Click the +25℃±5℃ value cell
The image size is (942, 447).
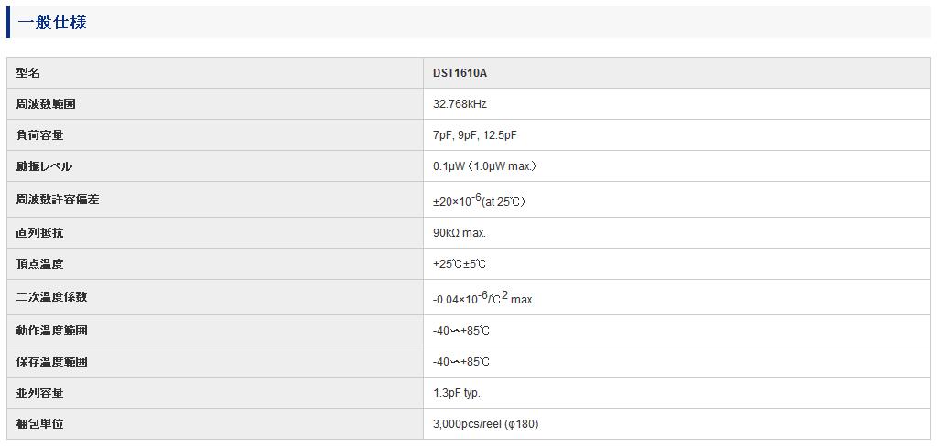click(x=677, y=264)
